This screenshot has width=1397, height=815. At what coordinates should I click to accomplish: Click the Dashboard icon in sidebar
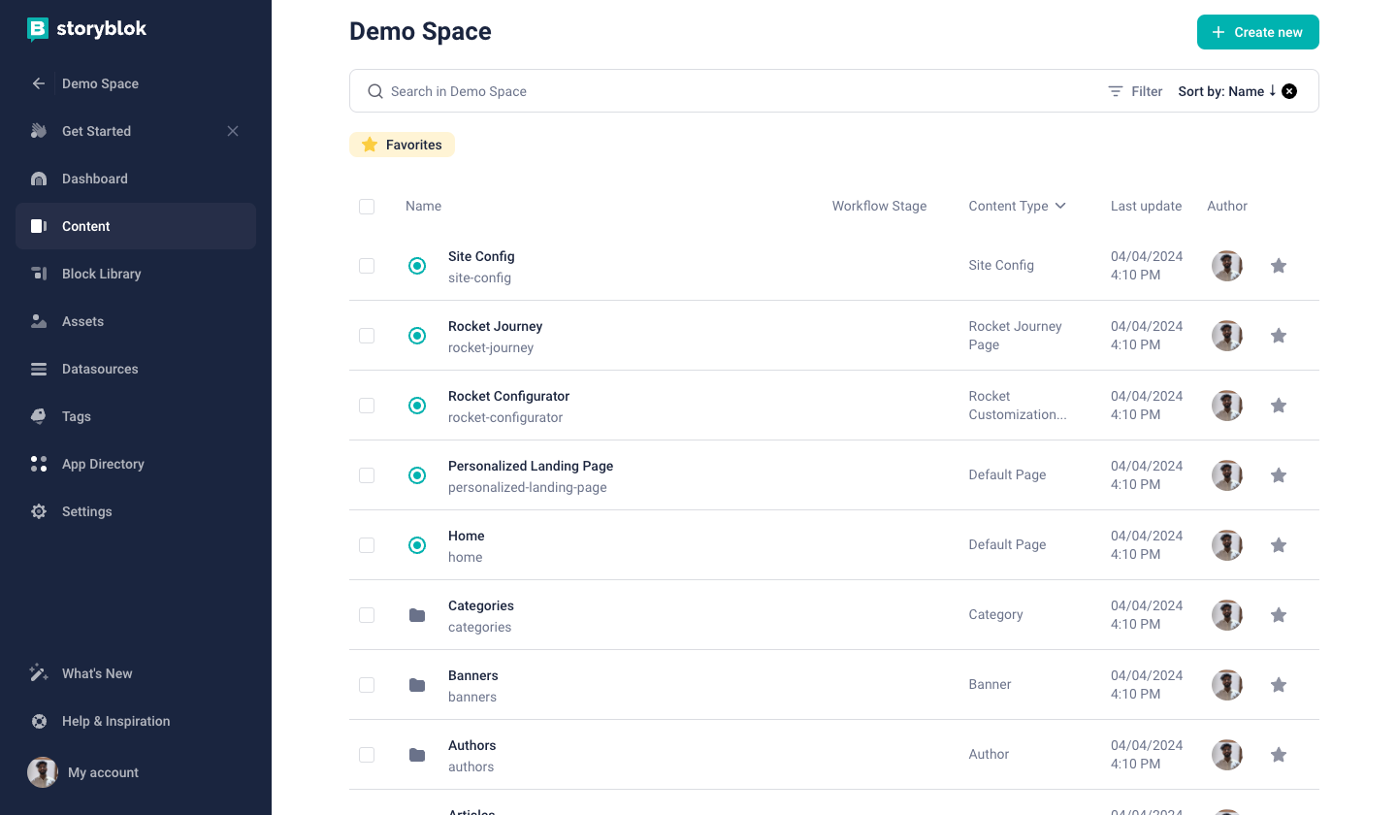pyautogui.click(x=39, y=179)
